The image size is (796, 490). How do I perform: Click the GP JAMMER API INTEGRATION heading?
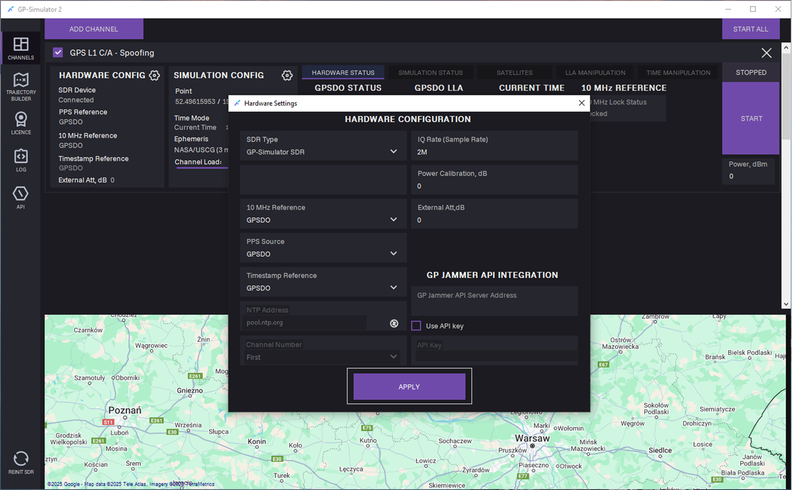(x=492, y=275)
